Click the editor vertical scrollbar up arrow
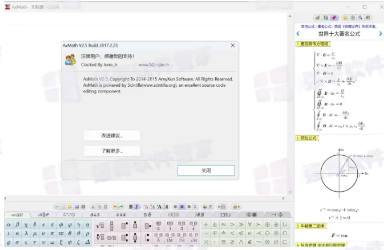This screenshot has height=250, width=384. (290, 16)
